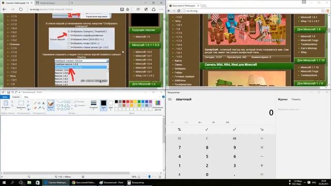Screen dimensions: 331x186
Task: Click the Calculator equals key
Action: point(262,175)
